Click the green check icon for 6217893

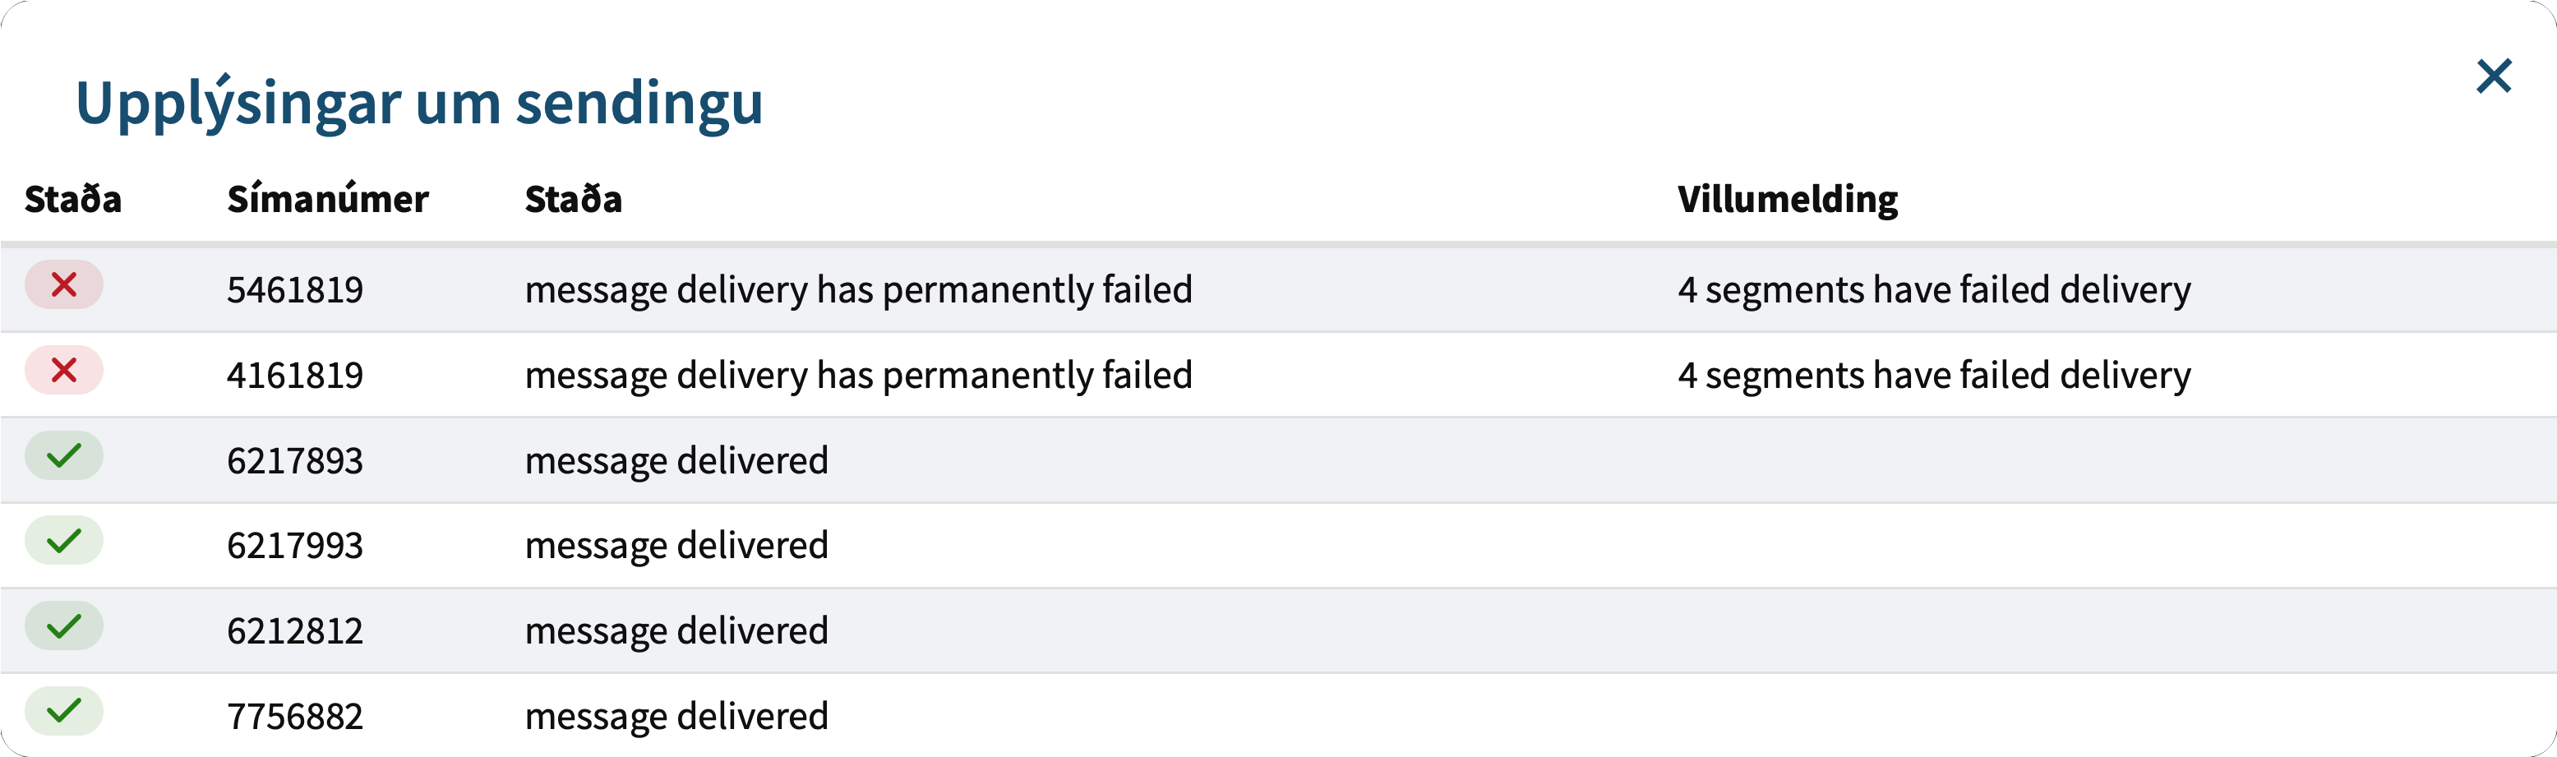pyautogui.click(x=64, y=456)
